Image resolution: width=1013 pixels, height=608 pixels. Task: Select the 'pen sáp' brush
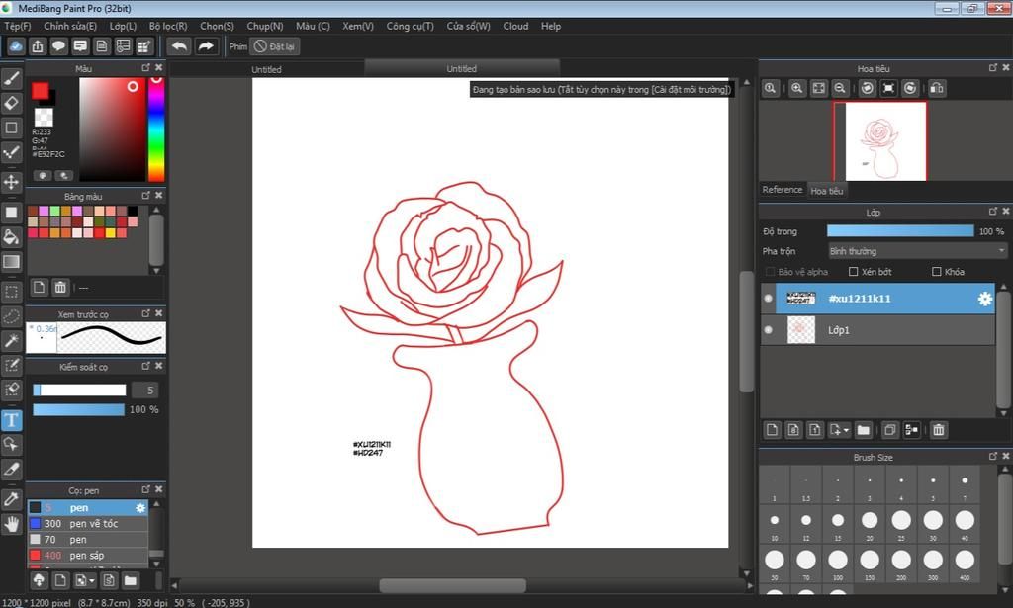[x=87, y=555]
